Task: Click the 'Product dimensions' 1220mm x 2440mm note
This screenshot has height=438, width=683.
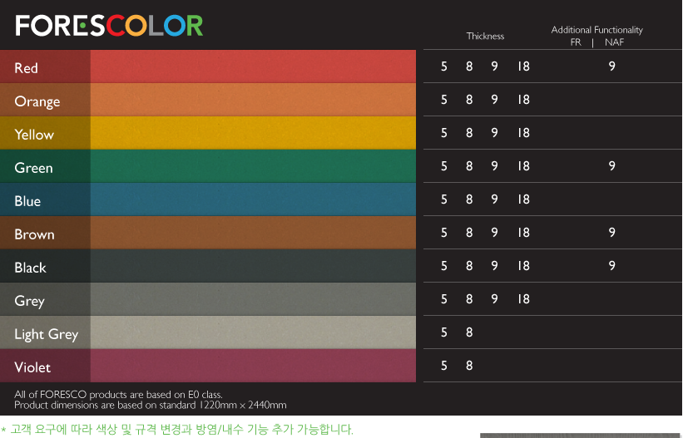Action: (151, 405)
